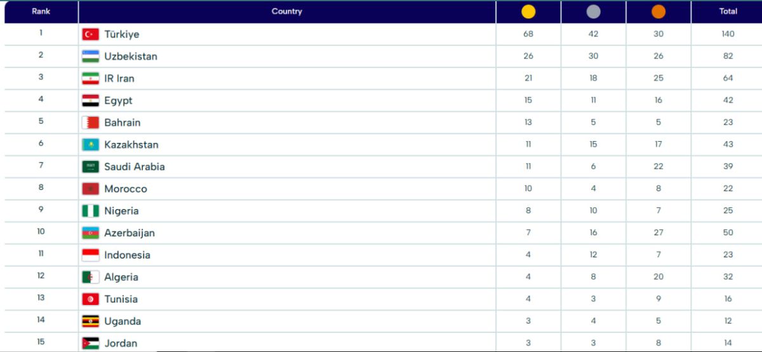Click the Country column header
The height and width of the screenshot is (352, 762).
(x=286, y=11)
